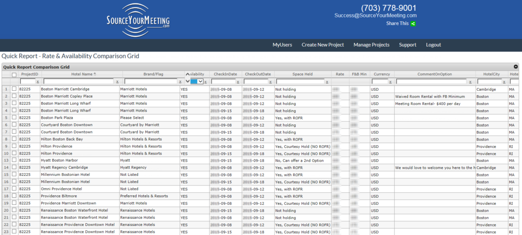This screenshot has height=235, width=522.
Task: Open the Manage Projects menu item
Action: pyautogui.click(x=371, y=45)
